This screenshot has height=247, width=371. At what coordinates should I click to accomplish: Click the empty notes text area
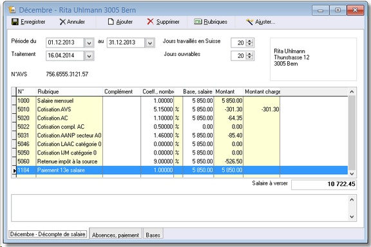(x=180, y=208)
